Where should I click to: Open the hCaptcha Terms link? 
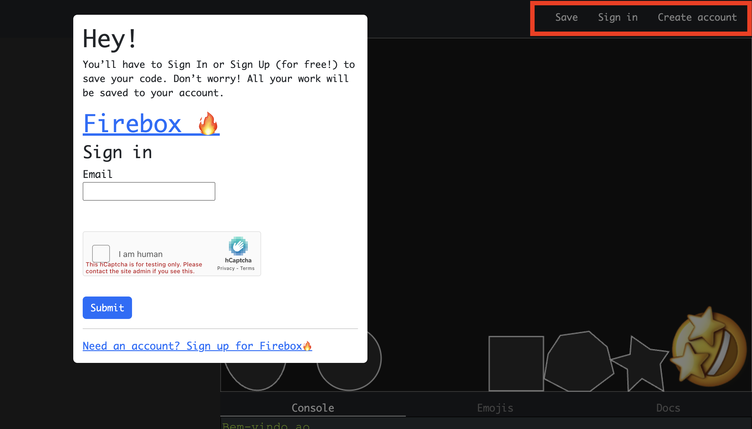(247, 268)
